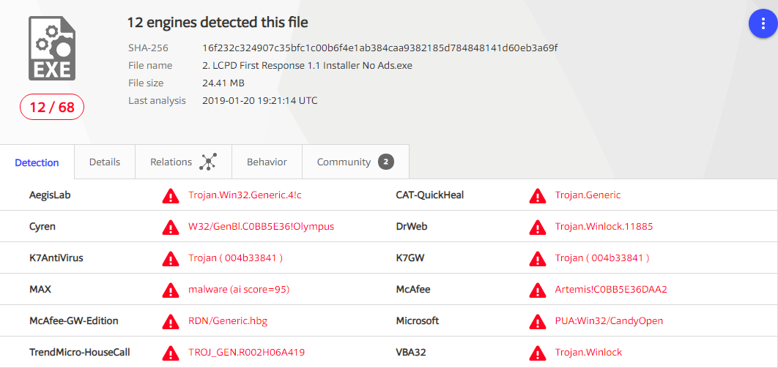Click the Relations graph icon

click(207, 162)
